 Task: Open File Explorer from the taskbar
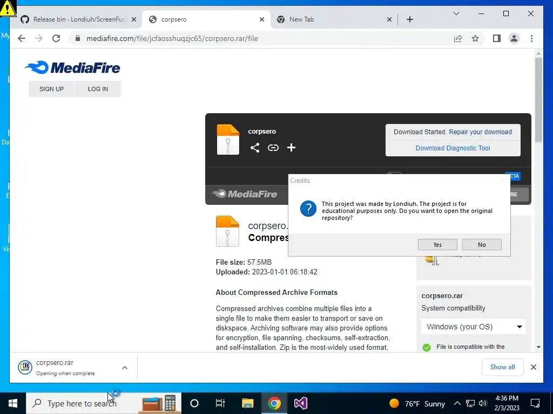click(x=247, y=403)
